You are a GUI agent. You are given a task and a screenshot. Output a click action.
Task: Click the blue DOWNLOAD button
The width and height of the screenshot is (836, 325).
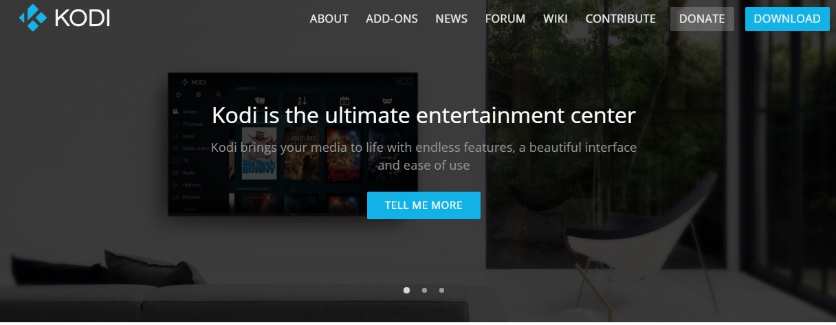(787, 19)
